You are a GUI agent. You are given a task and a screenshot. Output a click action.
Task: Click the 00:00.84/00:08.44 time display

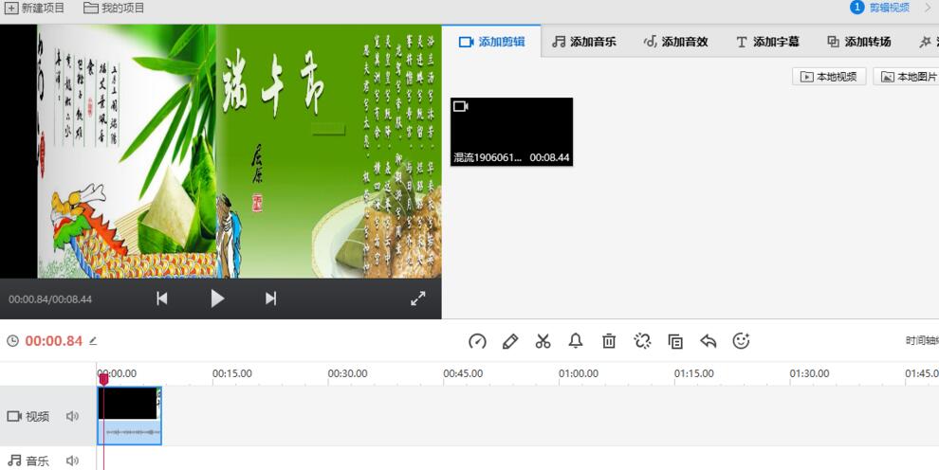50,299
